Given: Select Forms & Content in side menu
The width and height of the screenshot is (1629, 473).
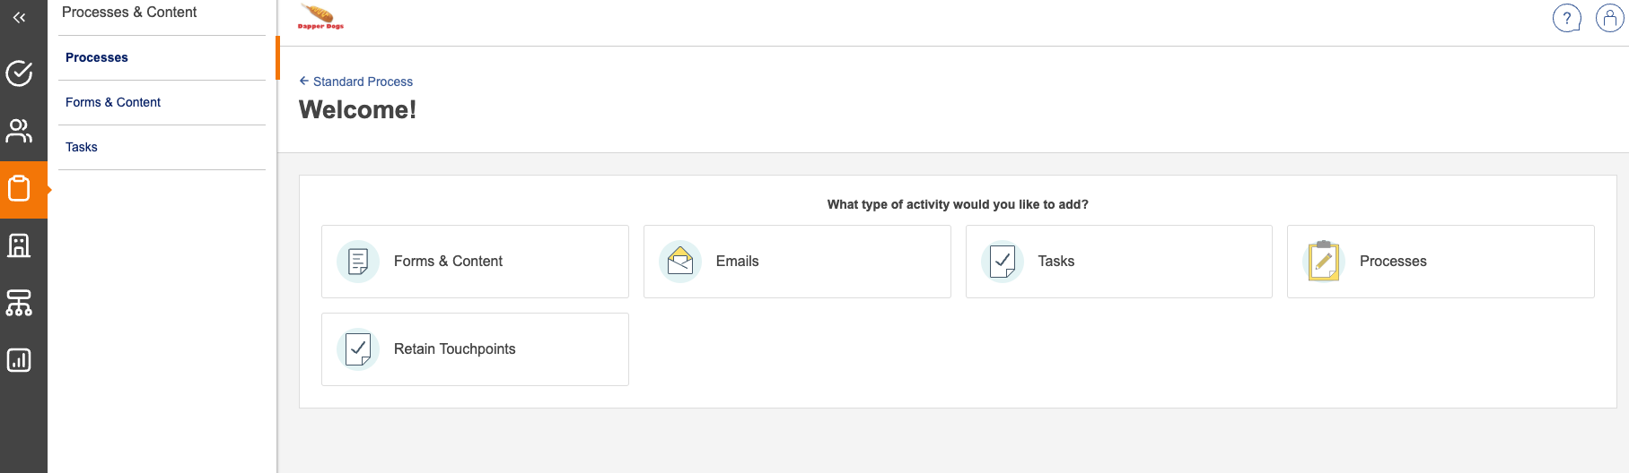Looking at the screenshot, I should click(x=113, y=102).
